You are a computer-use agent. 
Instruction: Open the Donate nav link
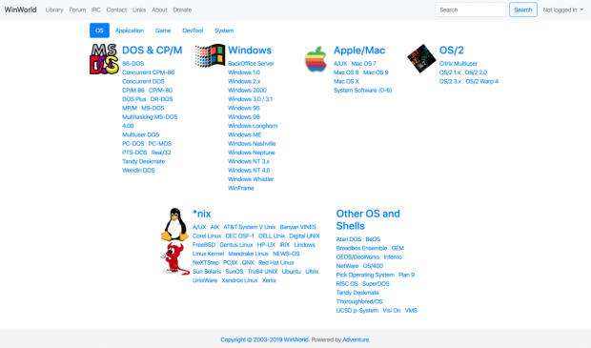[182, 10]
